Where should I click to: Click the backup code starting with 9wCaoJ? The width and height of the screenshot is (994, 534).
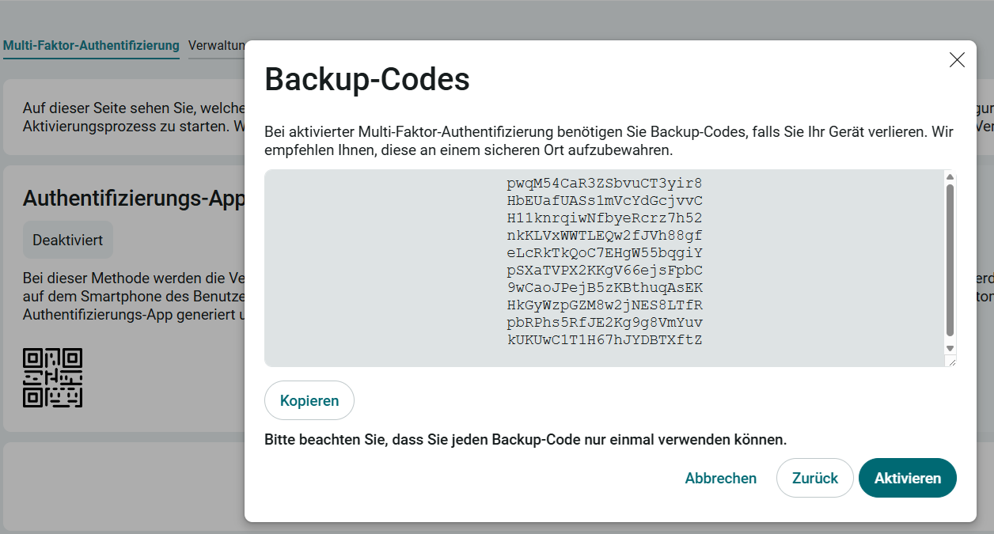pos(605,288)
